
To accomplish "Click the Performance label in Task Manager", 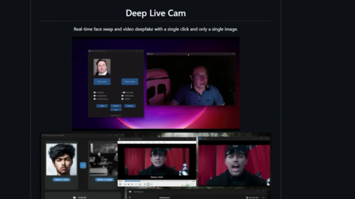I will [x=164, y=198].
